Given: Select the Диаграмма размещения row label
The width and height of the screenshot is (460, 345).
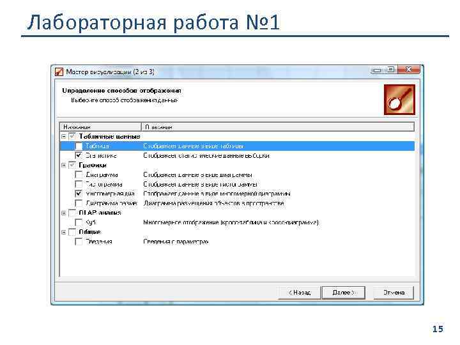Looking at the screenshot, I should coord(111,203).
